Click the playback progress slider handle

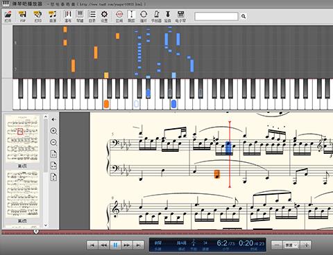point(36,231)
